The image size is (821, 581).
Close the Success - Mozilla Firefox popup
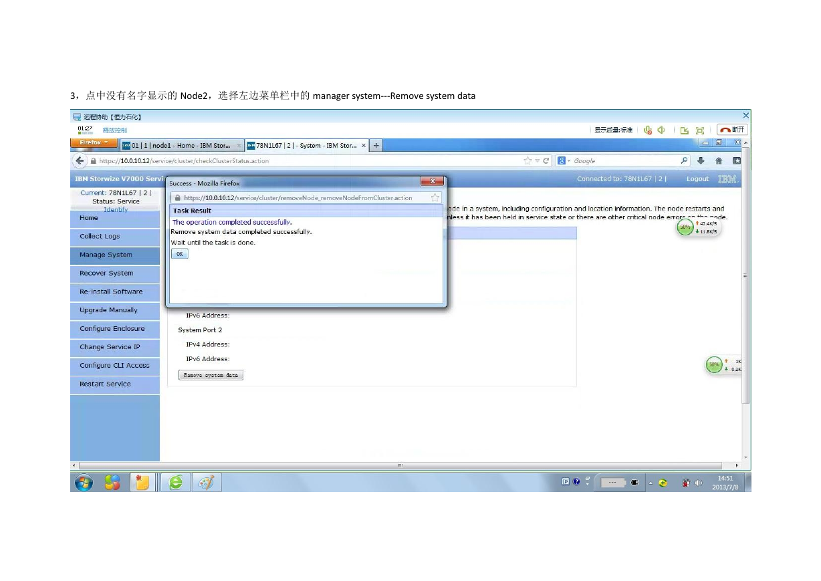click(433, 181)
